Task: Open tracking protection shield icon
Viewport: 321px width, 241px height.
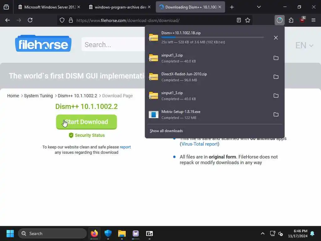Action: coord(62,20)
